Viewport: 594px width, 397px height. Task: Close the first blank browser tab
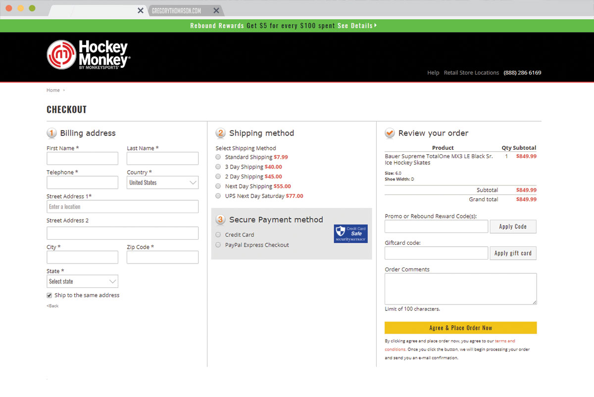click(x=141, y=10)
